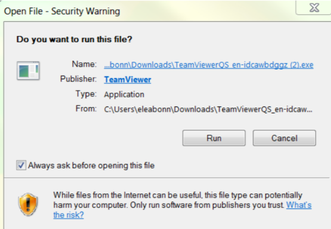Uncheck Always ask before opening this file
The height and width of the screenshot is (229, 331).
(x=21, y=165)
